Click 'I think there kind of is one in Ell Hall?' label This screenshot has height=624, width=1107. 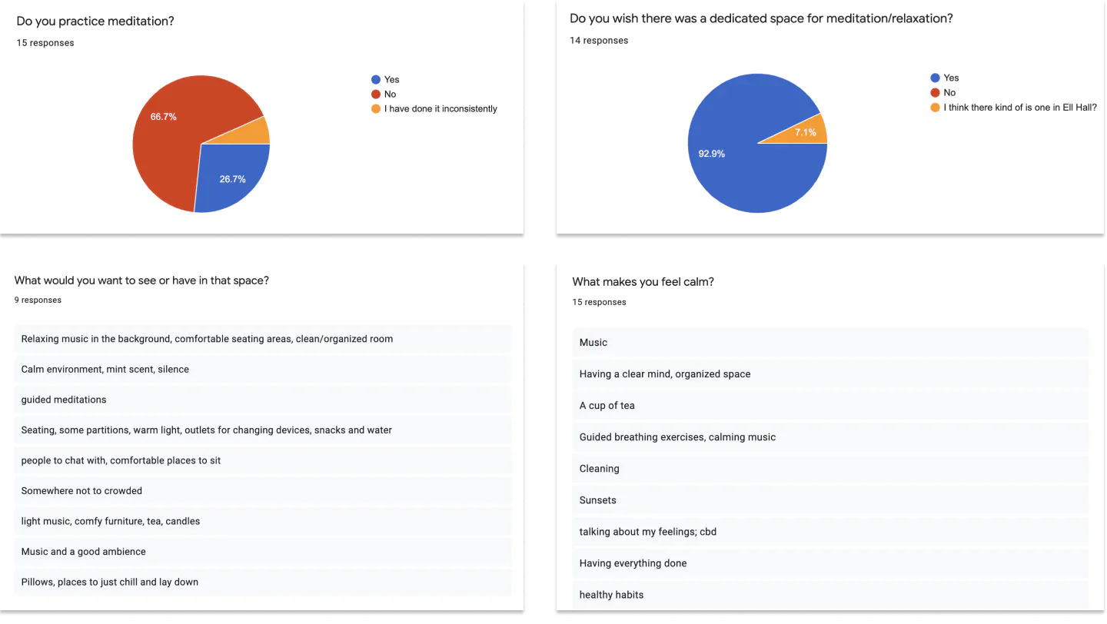click(1020, 107)
